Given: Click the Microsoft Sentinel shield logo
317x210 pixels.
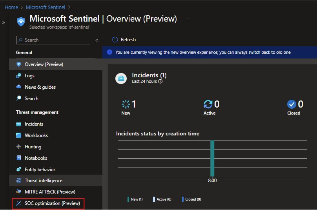Looking at the screenshot, I should tap(21, 22).
